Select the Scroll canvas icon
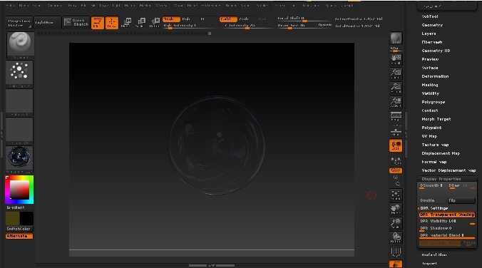The height and width of the screenshot is (268, 482). pos(396,59)
